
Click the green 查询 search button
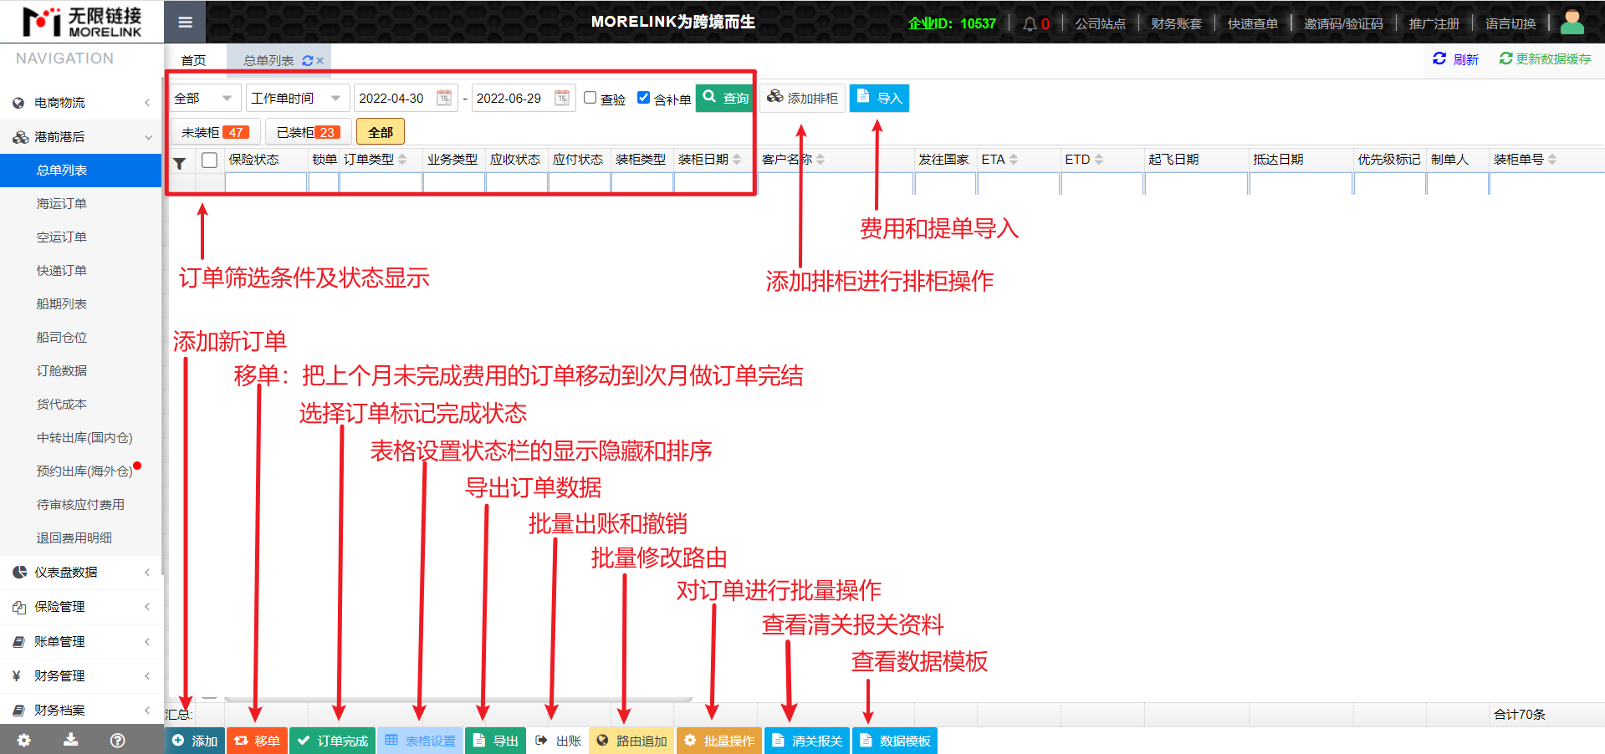725,98
